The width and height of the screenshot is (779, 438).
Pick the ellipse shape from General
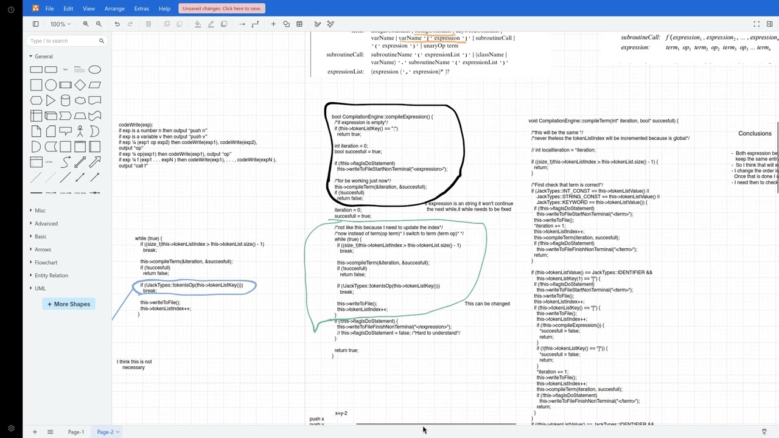tap(94, 69)
